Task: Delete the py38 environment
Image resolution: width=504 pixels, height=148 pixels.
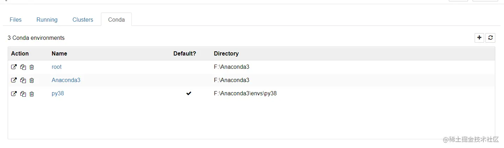Action: [32, 94]
